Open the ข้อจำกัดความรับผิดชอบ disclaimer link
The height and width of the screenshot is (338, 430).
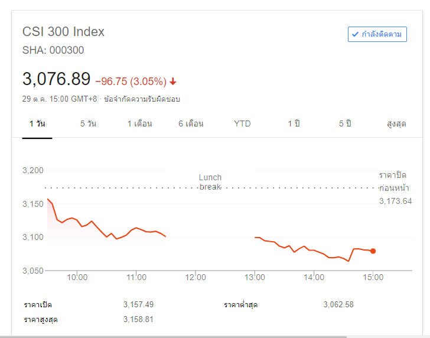142,99
